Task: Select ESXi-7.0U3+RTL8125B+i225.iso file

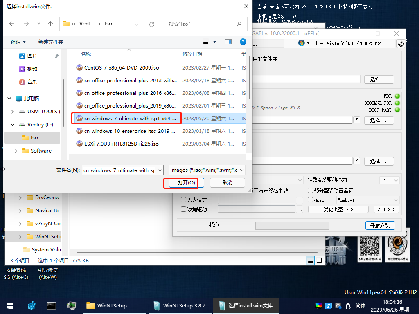Action: [121, 144]
